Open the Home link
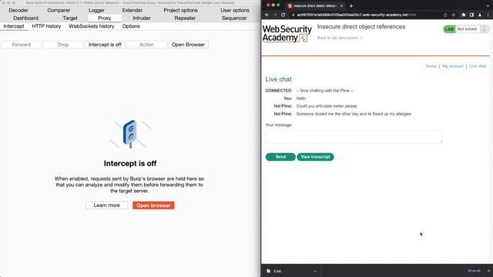493x277 pixels. 431,66
